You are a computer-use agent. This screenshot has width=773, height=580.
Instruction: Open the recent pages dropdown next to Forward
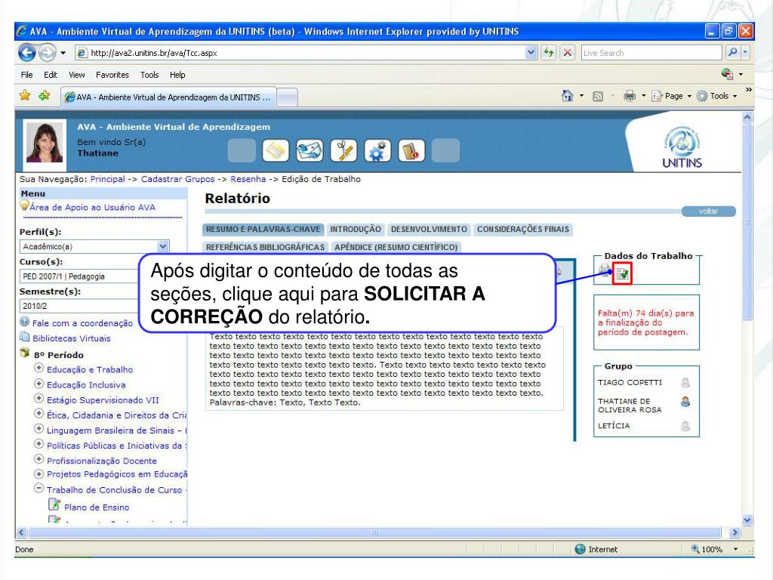click(x=63, y=53)
